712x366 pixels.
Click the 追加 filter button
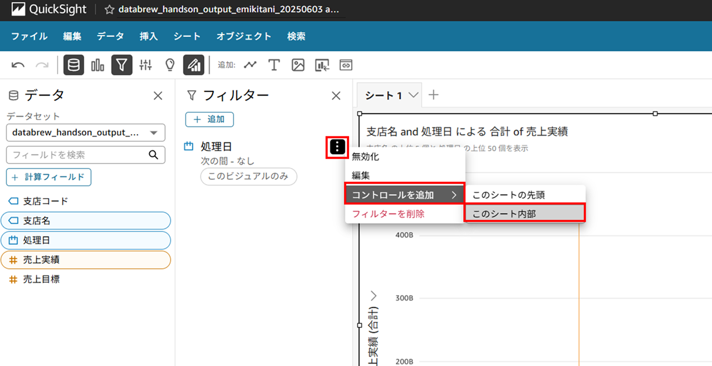coord(209,119)
